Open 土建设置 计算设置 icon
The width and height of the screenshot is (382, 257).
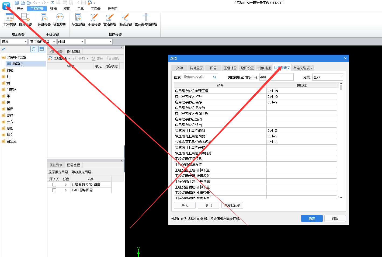(44, 20)
